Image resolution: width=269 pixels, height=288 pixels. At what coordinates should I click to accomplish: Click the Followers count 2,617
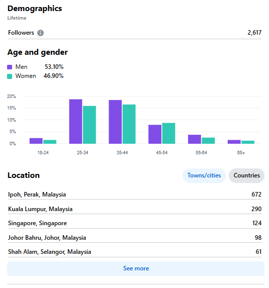(x=254, y=33)
